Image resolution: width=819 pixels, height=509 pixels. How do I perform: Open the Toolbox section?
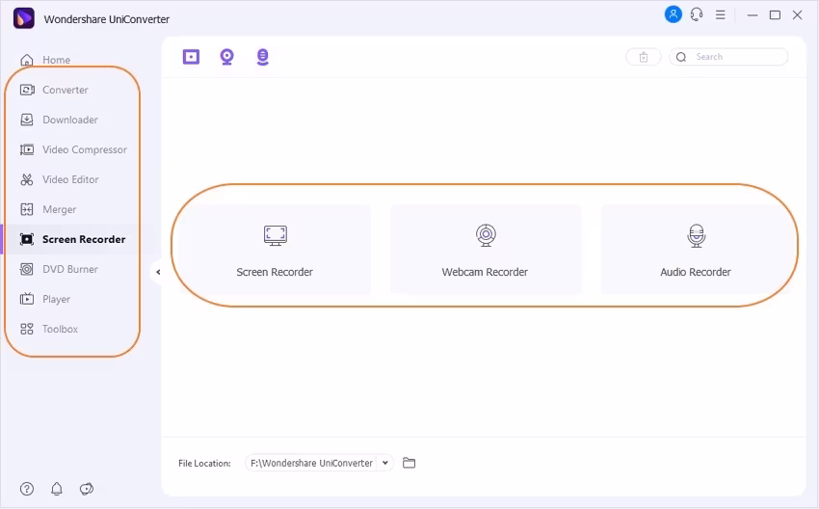click(x=48, y=329)
